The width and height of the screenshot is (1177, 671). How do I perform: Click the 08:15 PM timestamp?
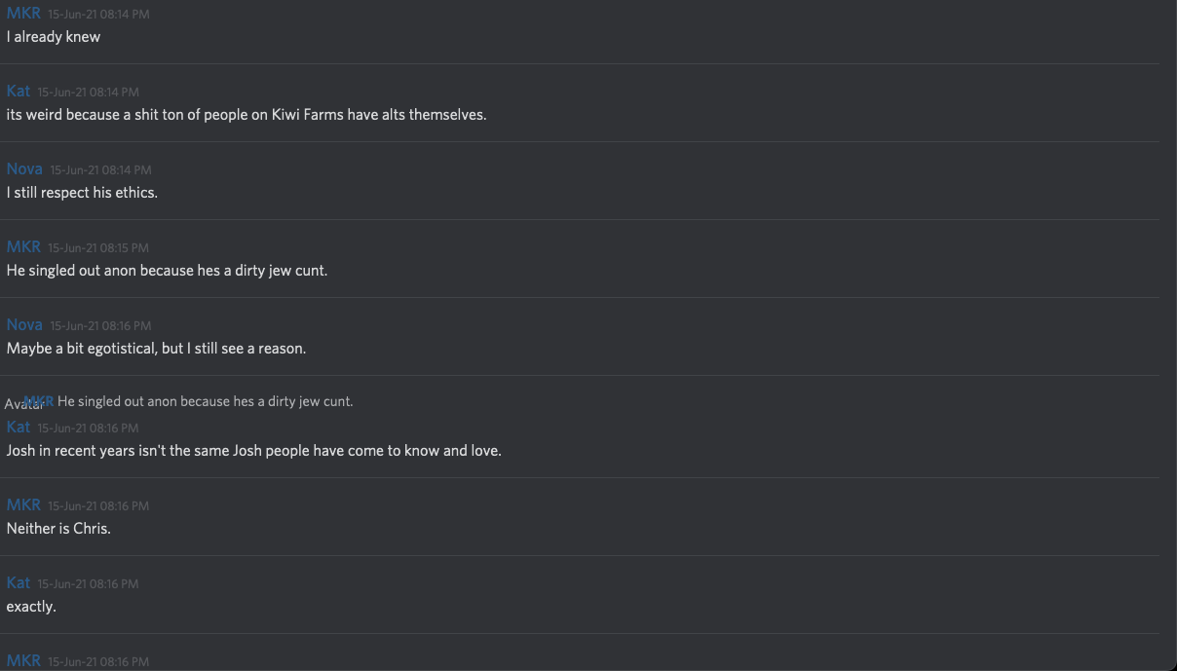click(98, 248)
